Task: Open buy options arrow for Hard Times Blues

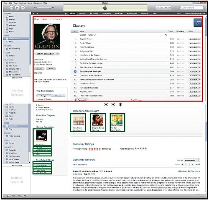Action: coord(199,83)
